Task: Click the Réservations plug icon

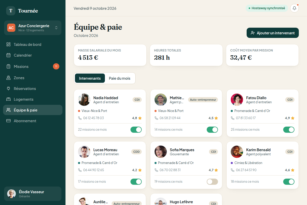Action: pos(8,88)
